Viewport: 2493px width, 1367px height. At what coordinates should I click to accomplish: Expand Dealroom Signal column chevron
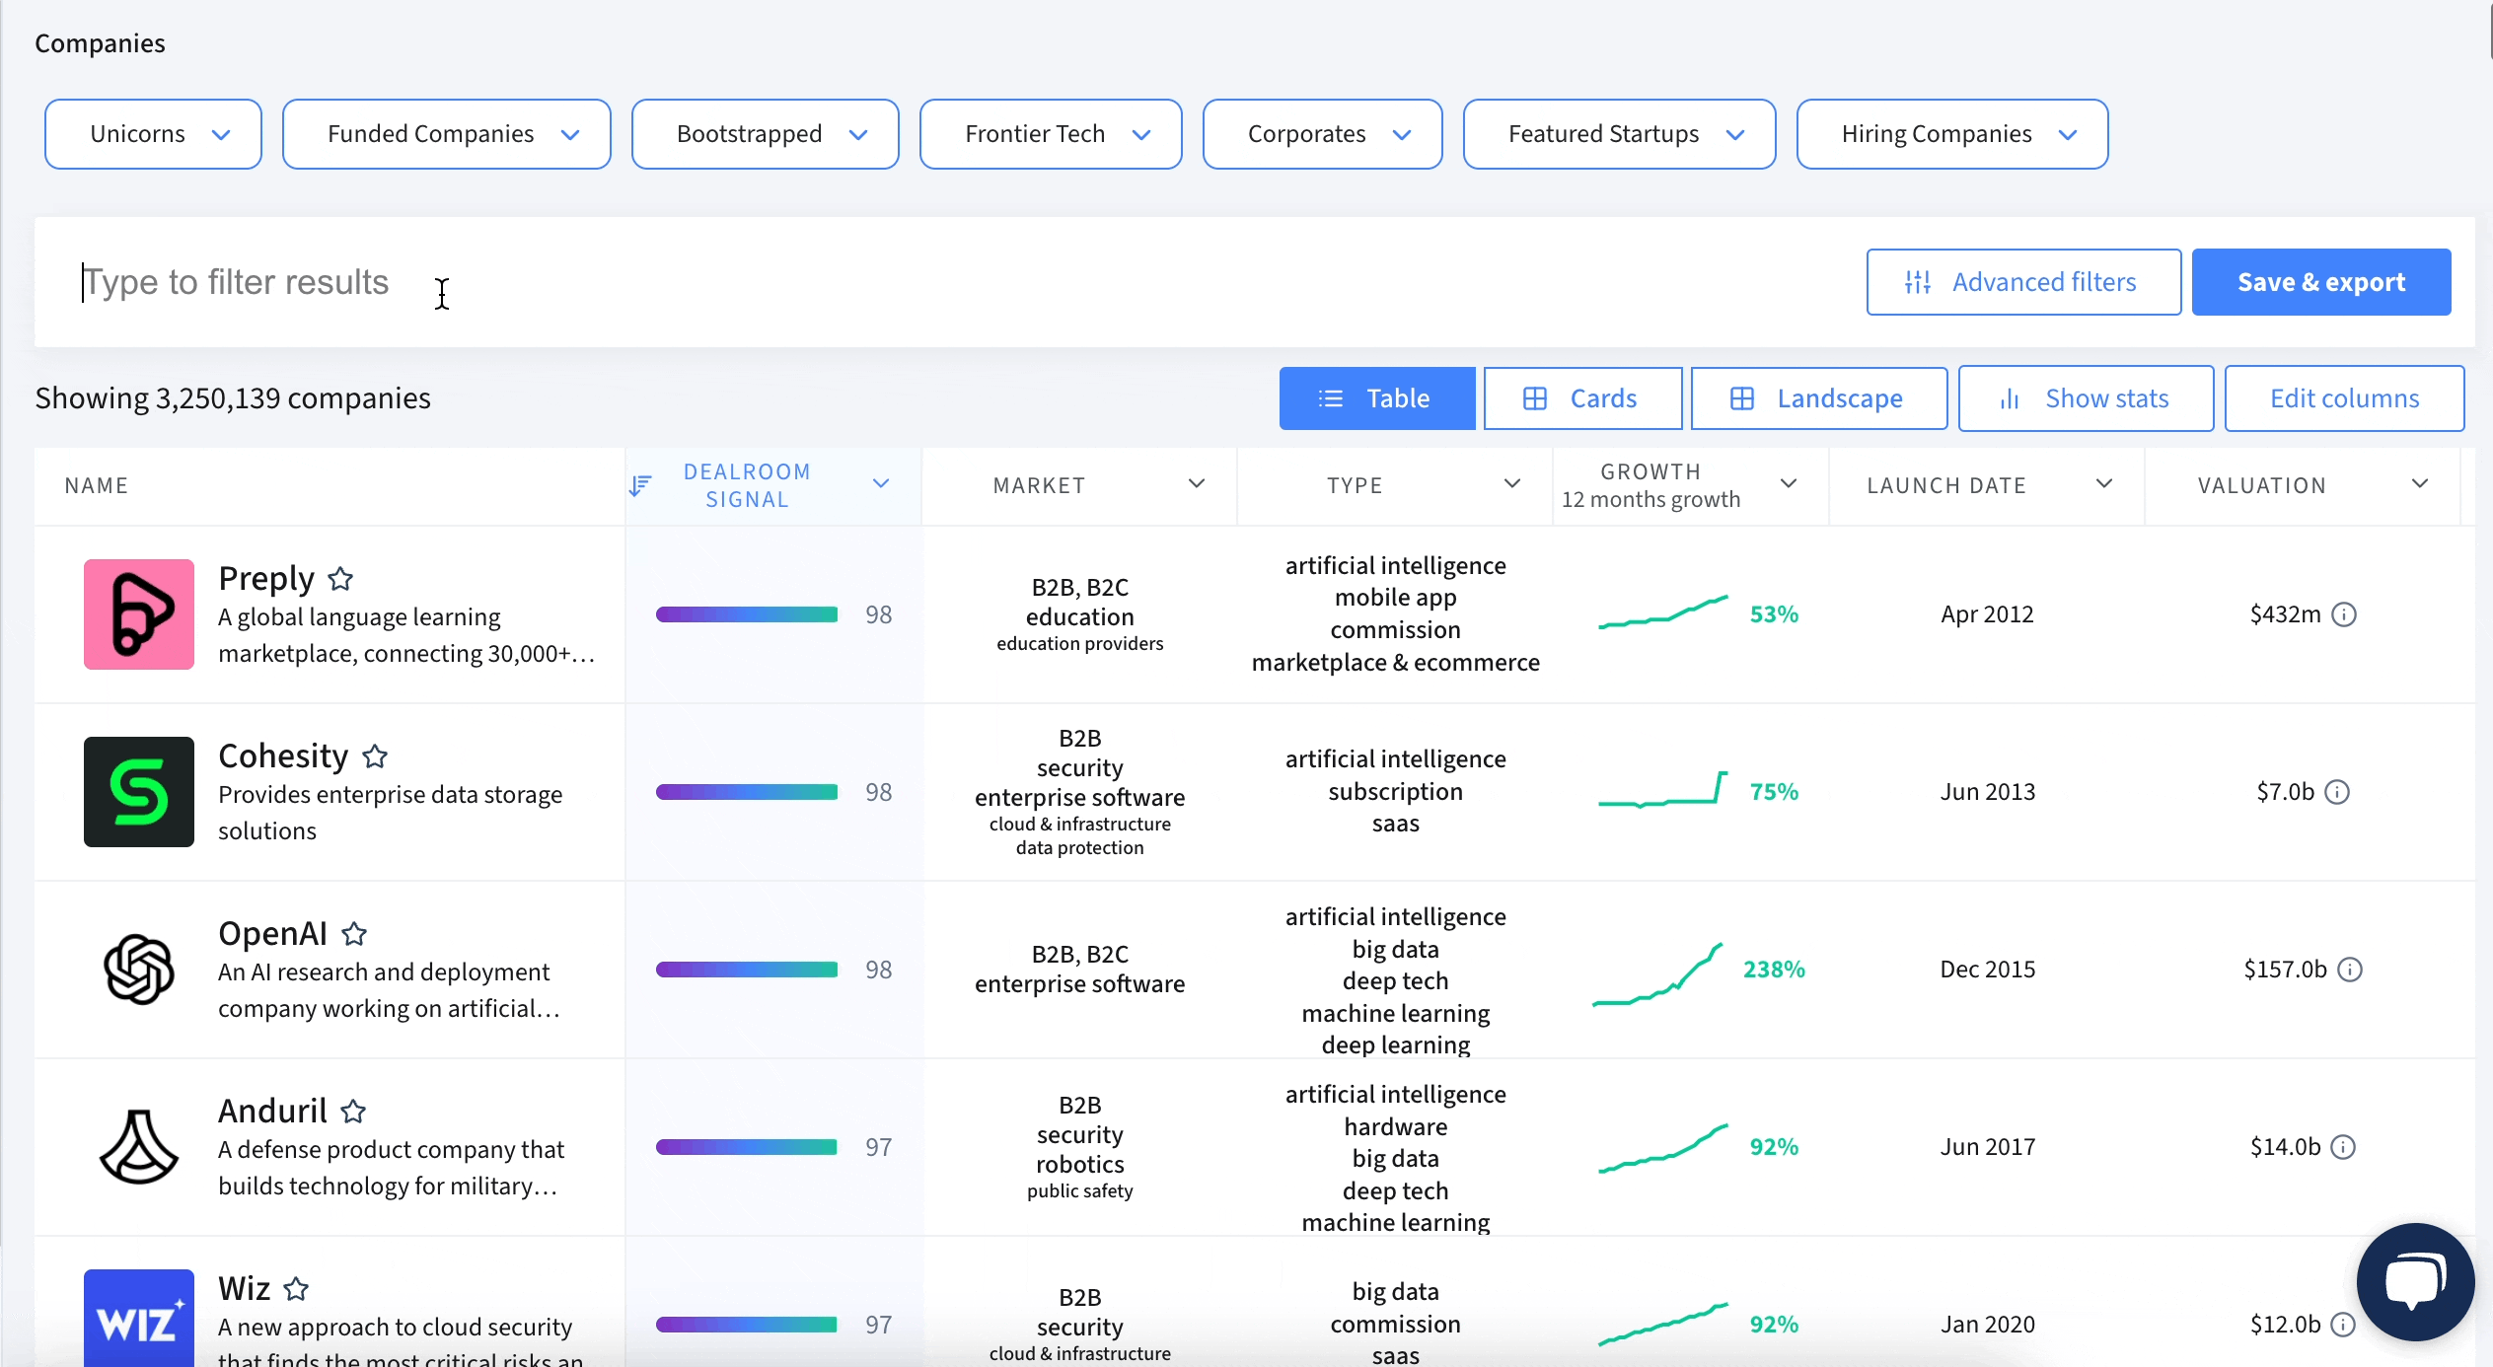point(881,483)
